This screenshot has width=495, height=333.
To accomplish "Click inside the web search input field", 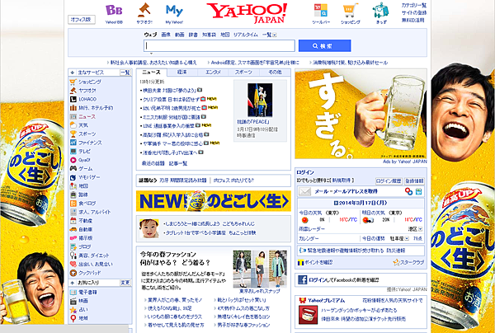I will coord(219,45).
